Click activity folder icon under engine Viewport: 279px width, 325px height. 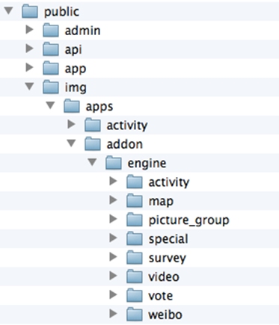(135, 182)
